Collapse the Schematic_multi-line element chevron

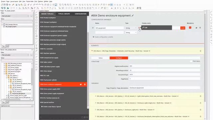[92, 51]
